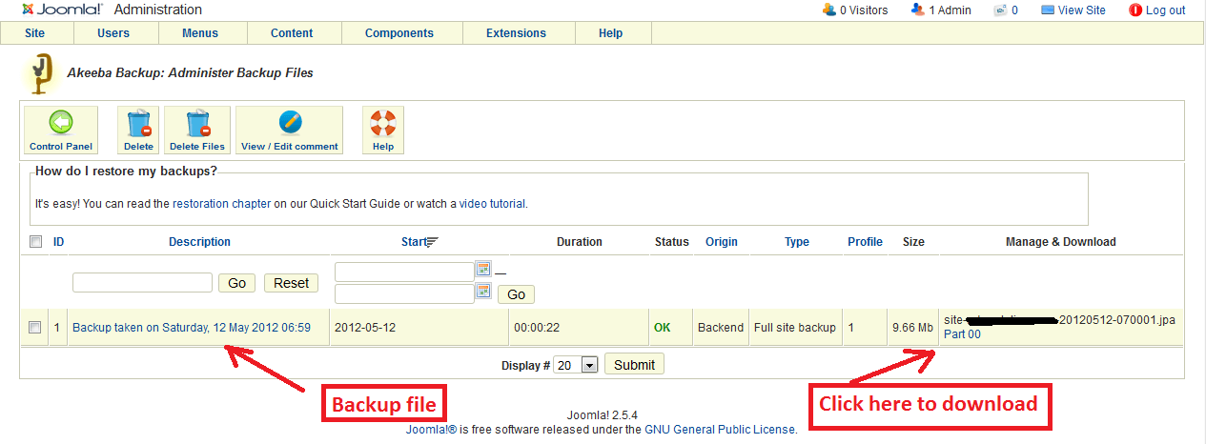
Task: Click the 'Backend' origin cell
Action: point(721,328)
